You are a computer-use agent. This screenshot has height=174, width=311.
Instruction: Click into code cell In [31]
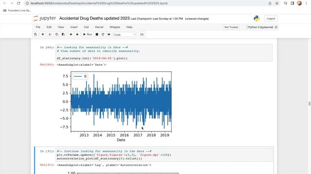click(x=164, y=155)
